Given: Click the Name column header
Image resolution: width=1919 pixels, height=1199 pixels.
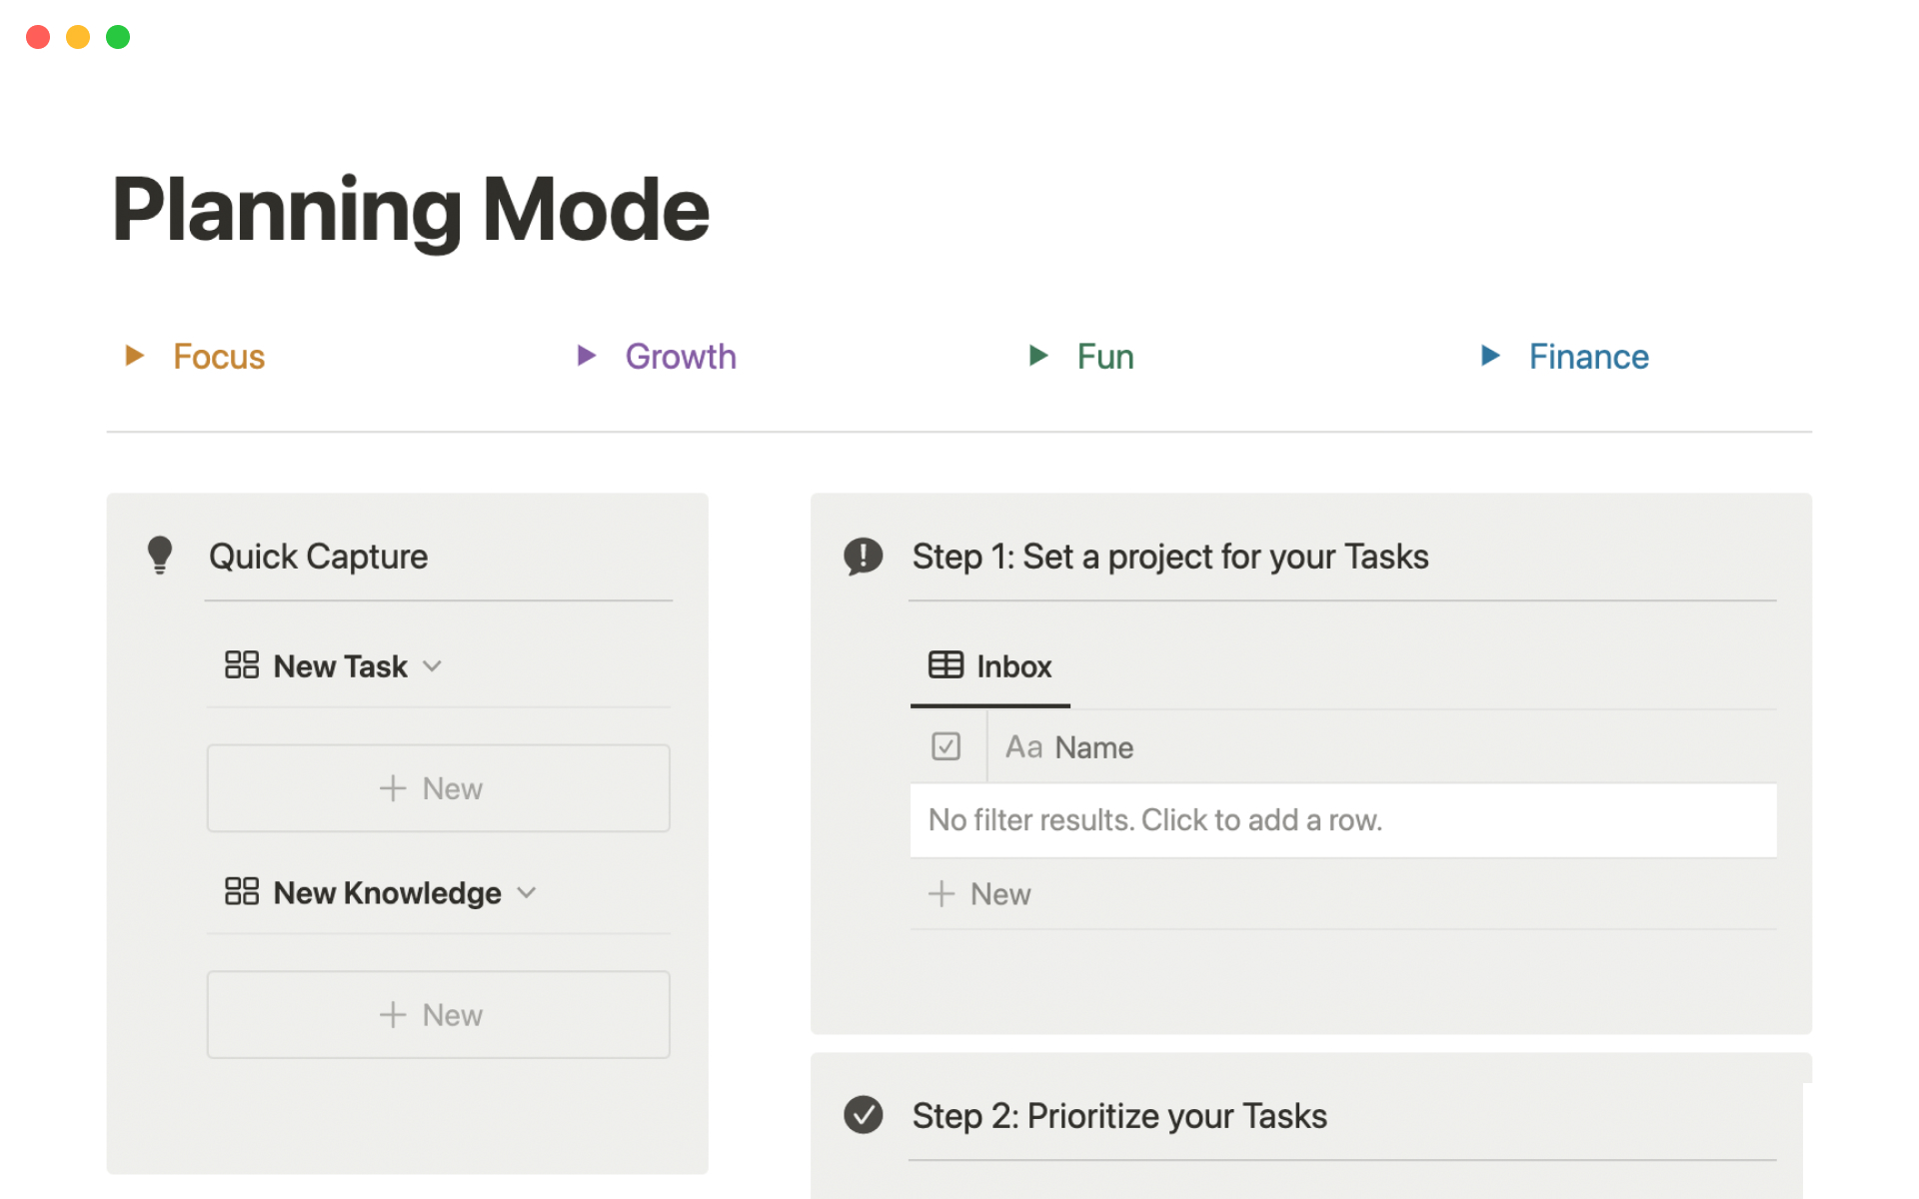Looking at the screenshot, I should tap(1093, 747).
